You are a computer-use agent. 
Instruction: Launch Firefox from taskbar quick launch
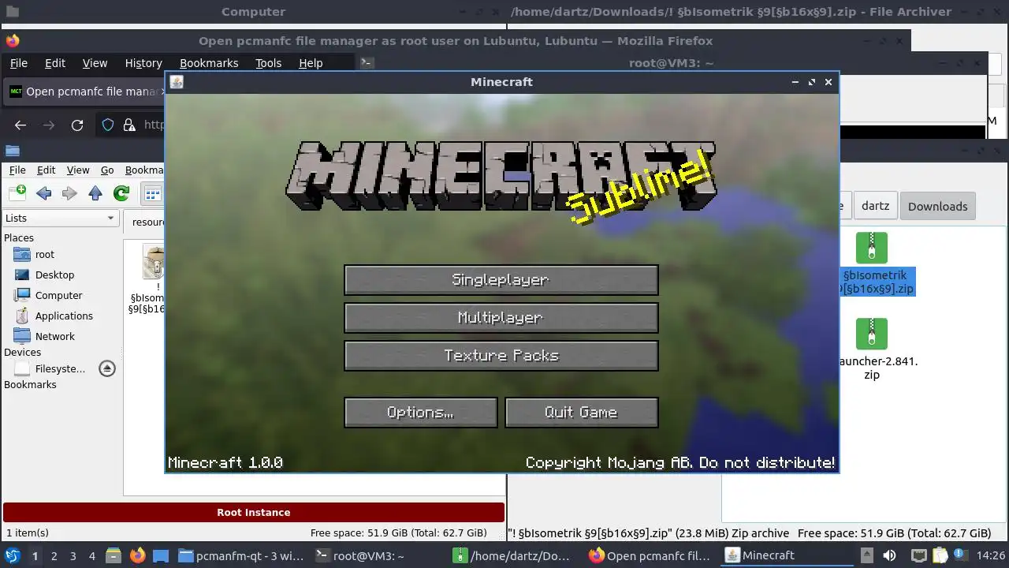pos(137,556)
